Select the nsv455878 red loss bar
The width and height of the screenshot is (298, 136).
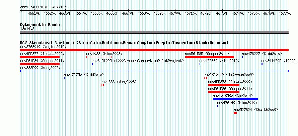pyautogui.click(x=224, y=85)
